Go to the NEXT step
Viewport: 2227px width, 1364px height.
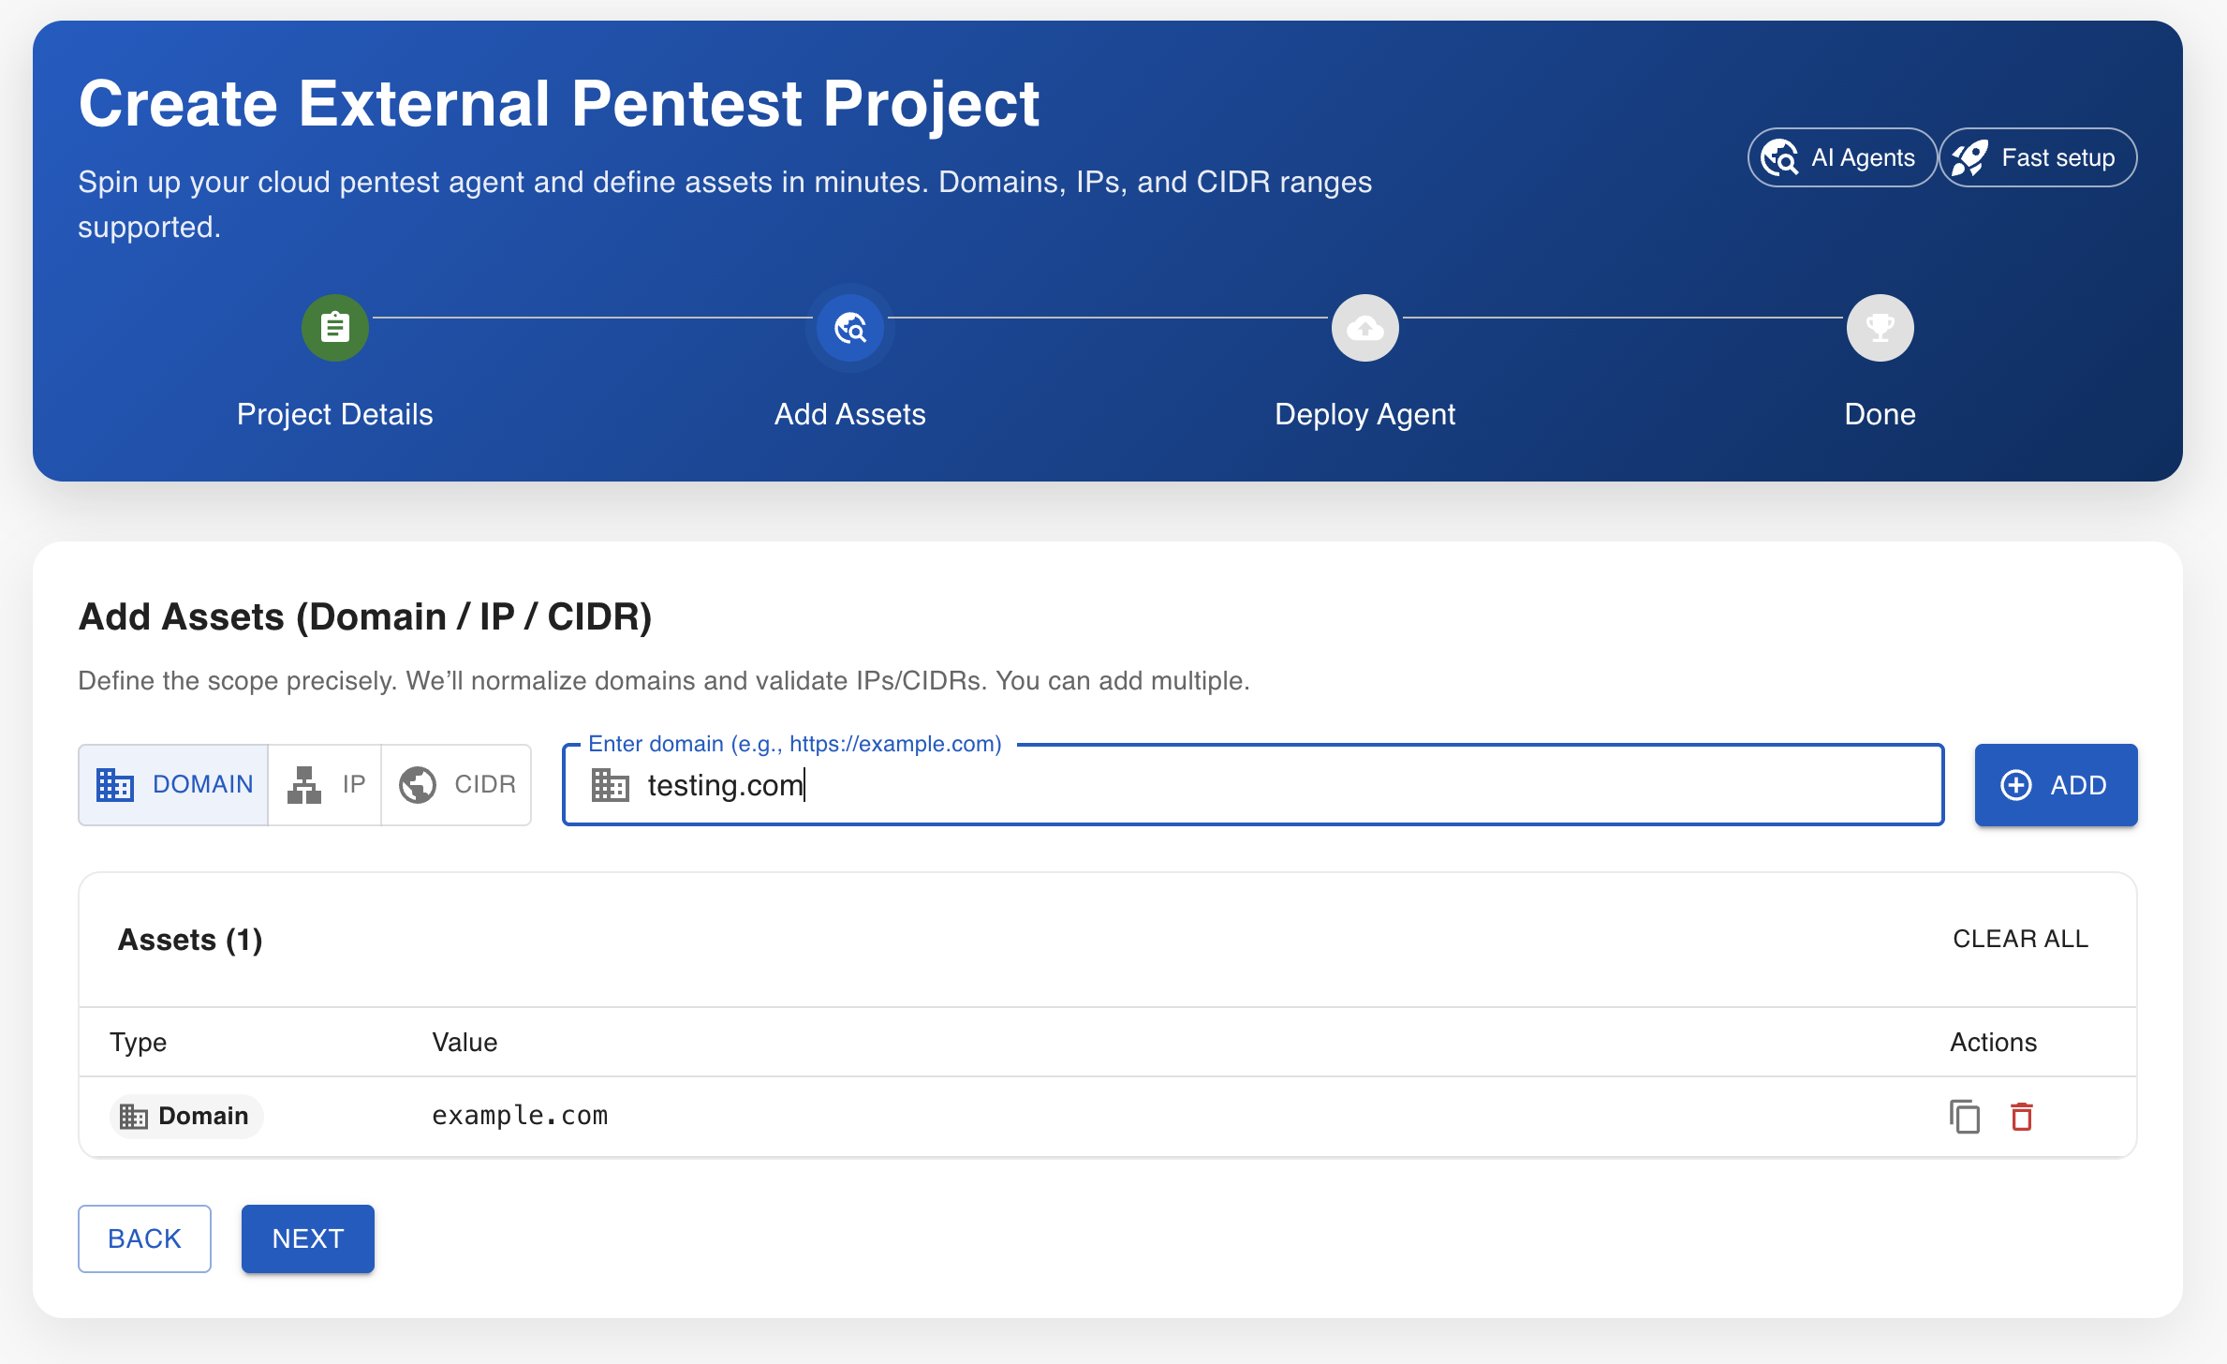point(308,1238)
